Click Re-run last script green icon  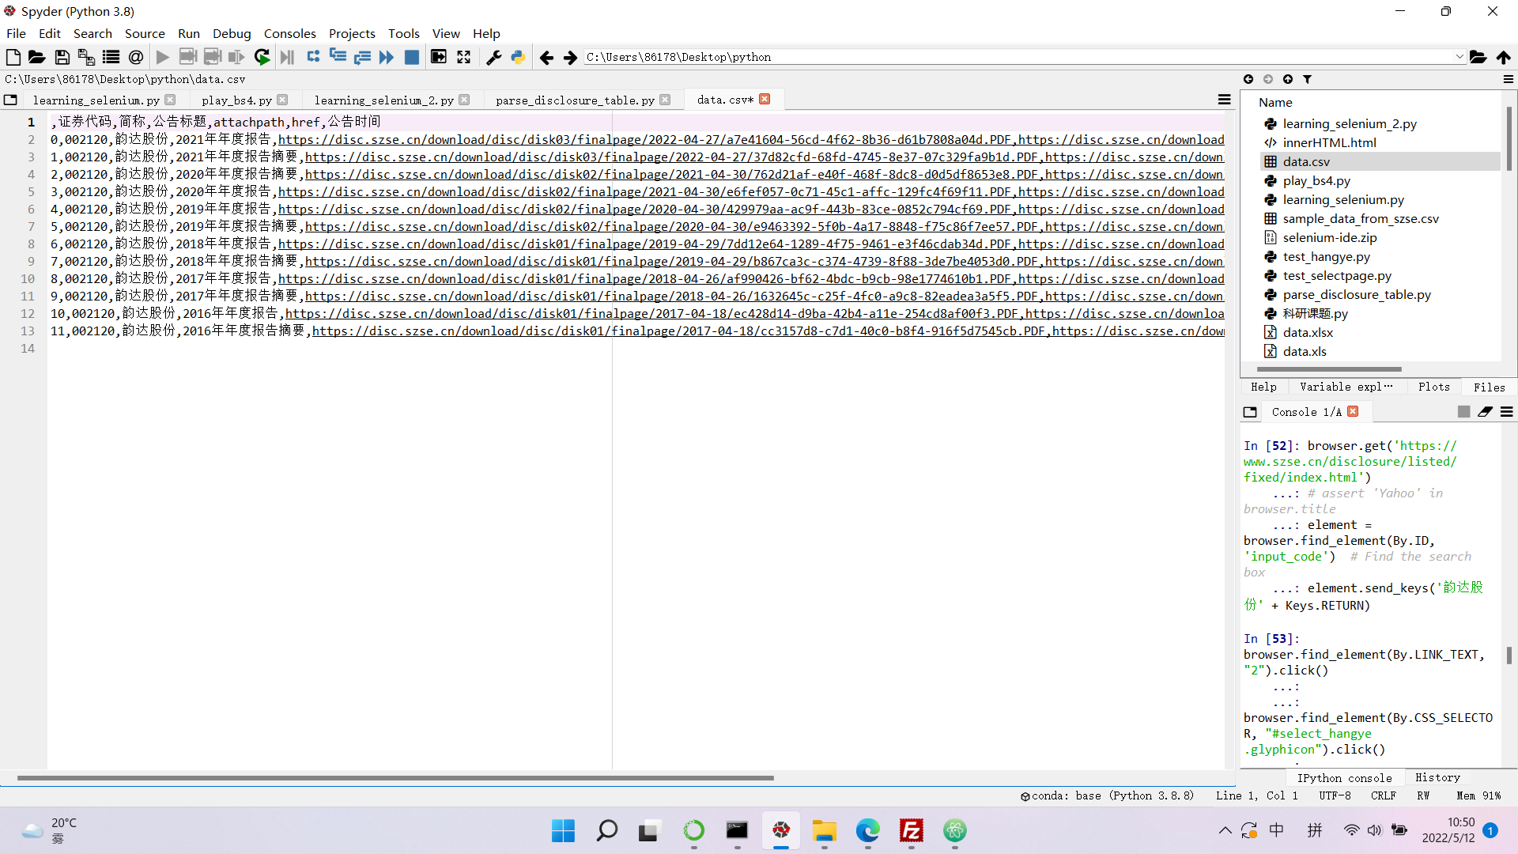262,57
